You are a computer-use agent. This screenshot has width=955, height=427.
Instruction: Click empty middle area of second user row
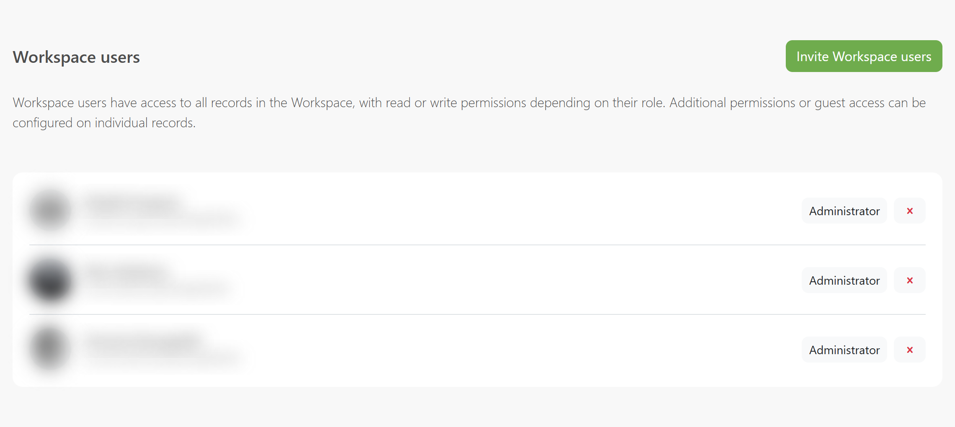[x=503, y=280]
